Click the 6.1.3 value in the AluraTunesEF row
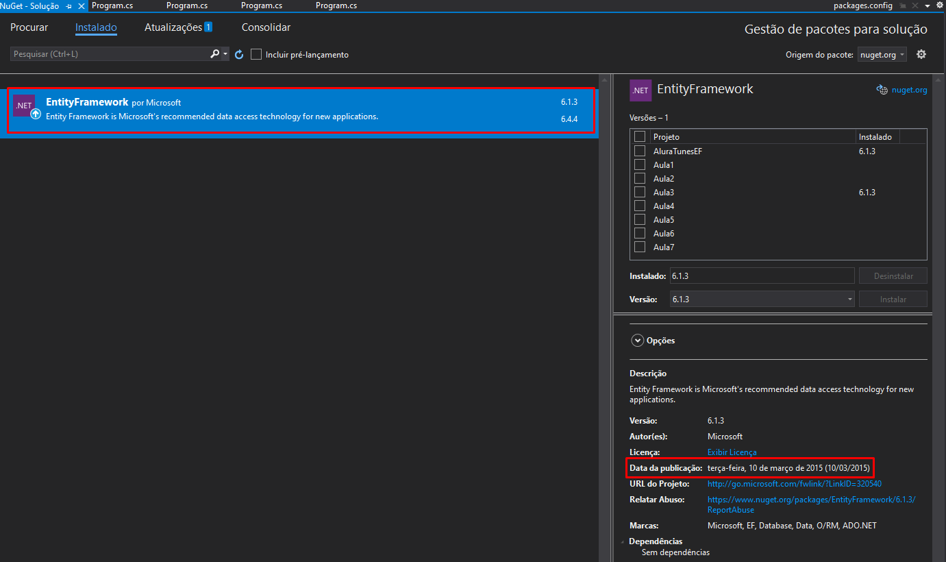Screen dimensions: 946x562 point(867,151)
